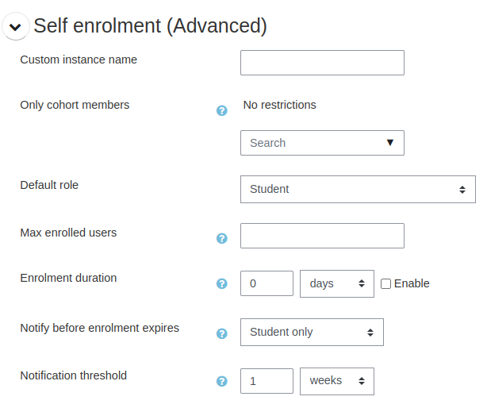Tick the Enable checkbox for enrolment duration
Viewport: 487px width, 408px height.
tap(386, 283)
